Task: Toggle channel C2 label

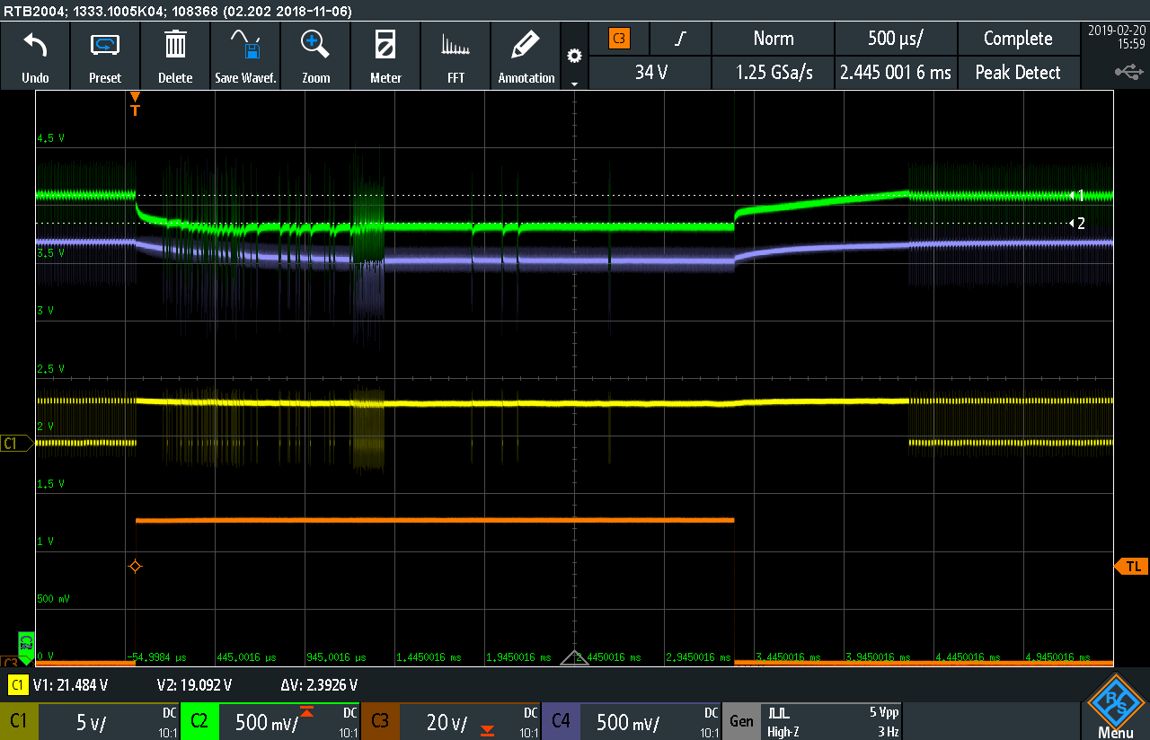Action: (x=199, y=721)
